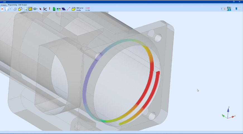Toggle the highlighted solid box view
The width and height of the screenshot is (243, 134).
tap(30, 9)
